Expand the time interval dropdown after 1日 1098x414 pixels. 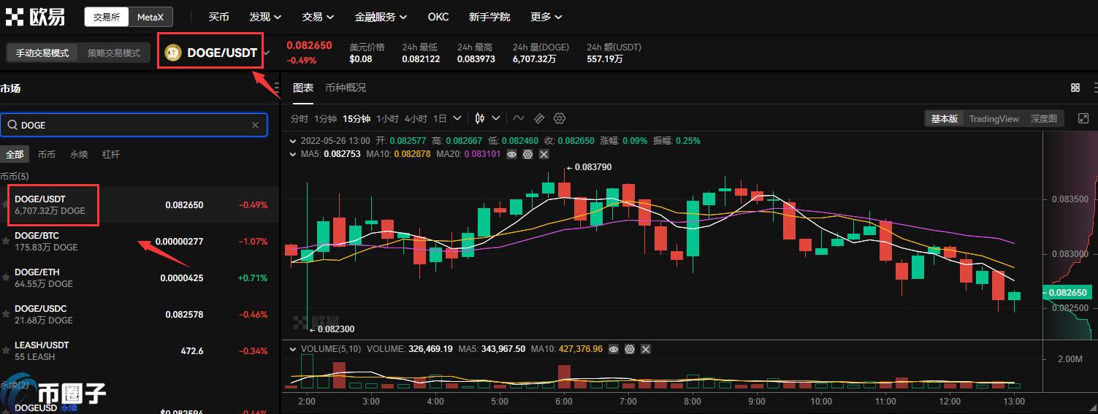[457, 118]
